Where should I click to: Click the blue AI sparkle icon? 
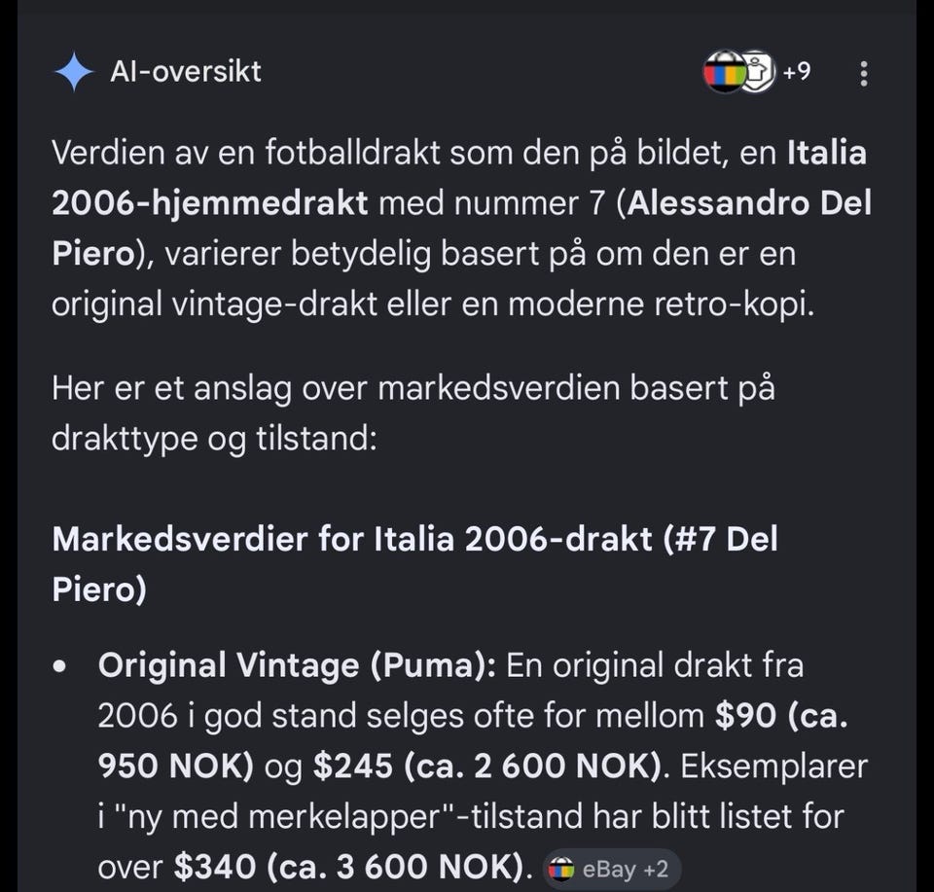point(73,72)
